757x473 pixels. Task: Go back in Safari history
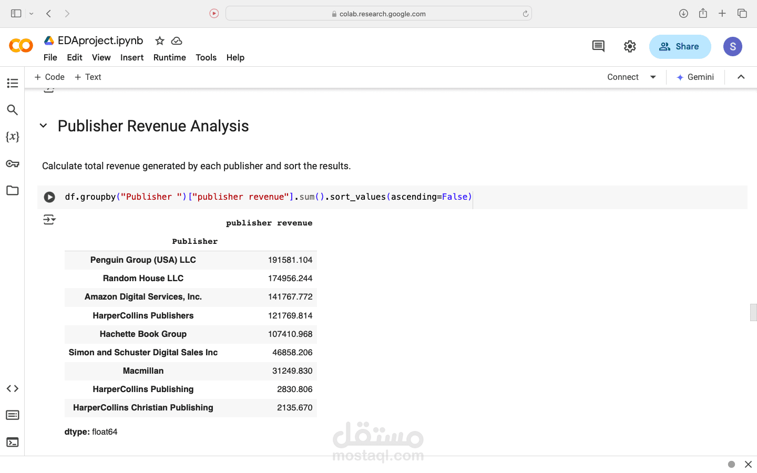click(48, 14)
